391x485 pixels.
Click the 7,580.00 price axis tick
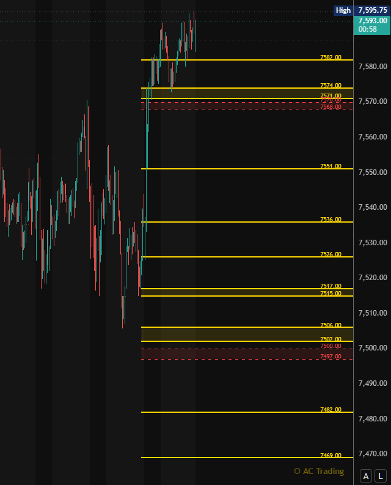(x=373, y=67)
